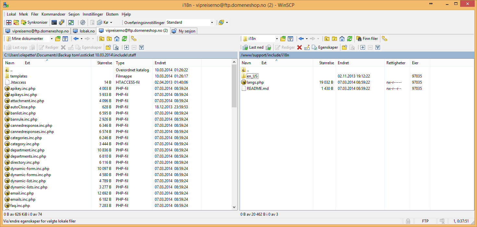Click the Finn filer button
This screenshot has height=227, width=477.
pyautogui.click(x=367, y=39)
